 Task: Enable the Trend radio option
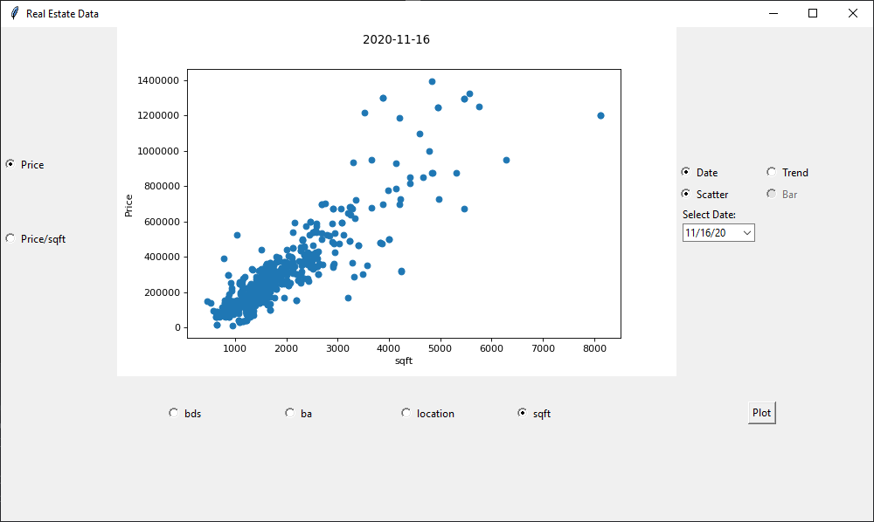click(x=772, y=172)
